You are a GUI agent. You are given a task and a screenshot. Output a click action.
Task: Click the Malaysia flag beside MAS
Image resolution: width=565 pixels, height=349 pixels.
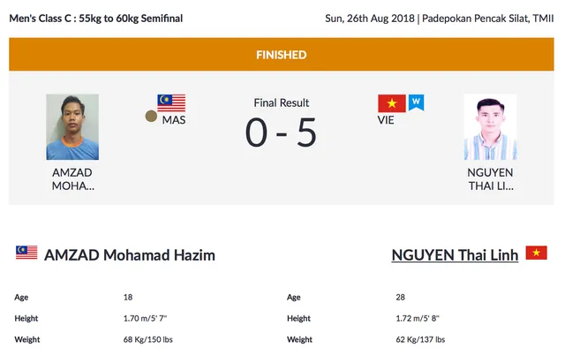pyautogui.click(x=171, y=103)
